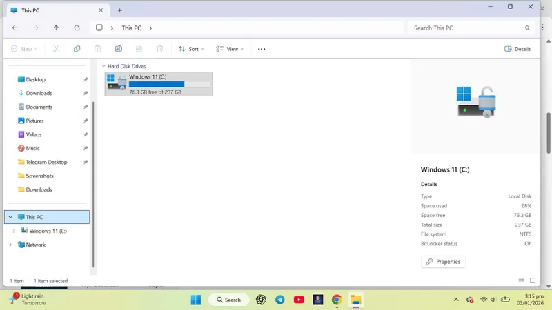Switch to details list view icon
This screenshot has height=310, width=552.
click(x=522, y=280)
